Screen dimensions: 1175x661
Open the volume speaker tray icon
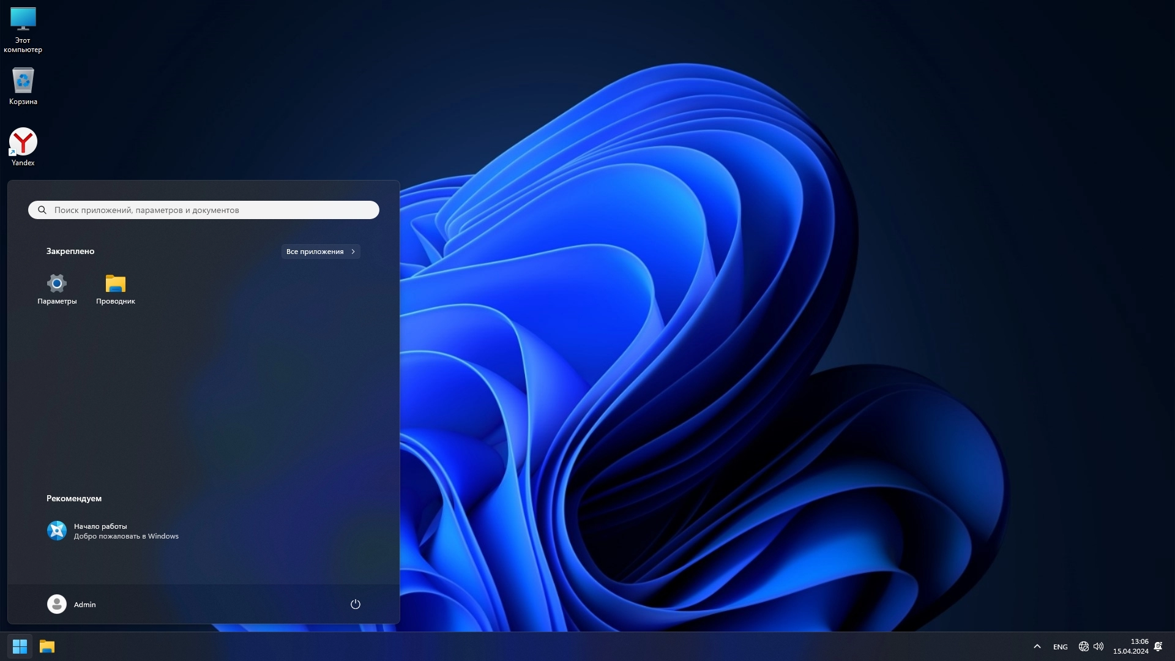click(1099, 646)
